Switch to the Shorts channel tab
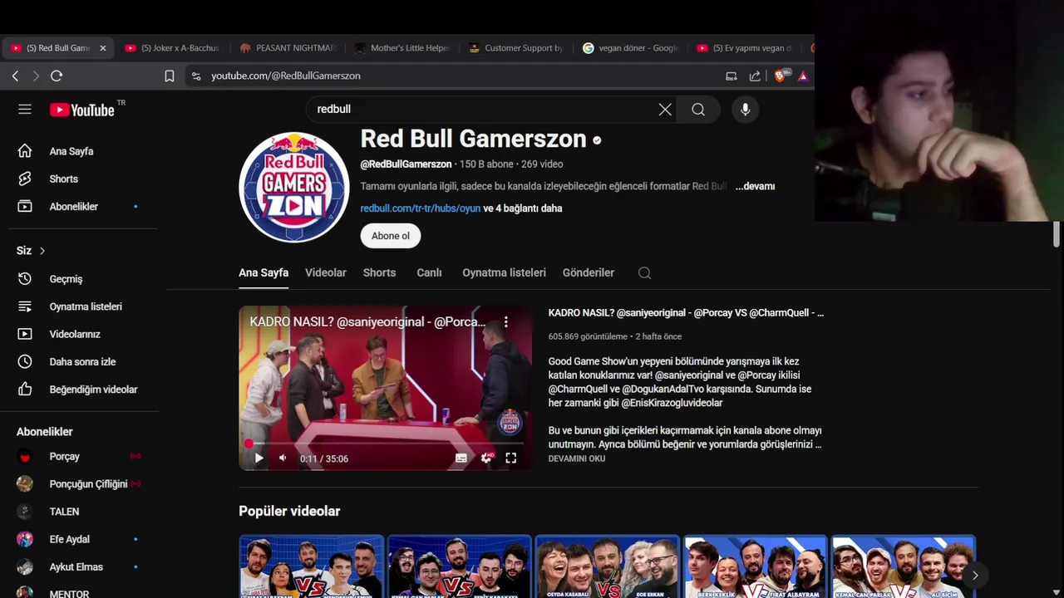The height and width of the screenshot is (598, 1064). tap(379, 272)
